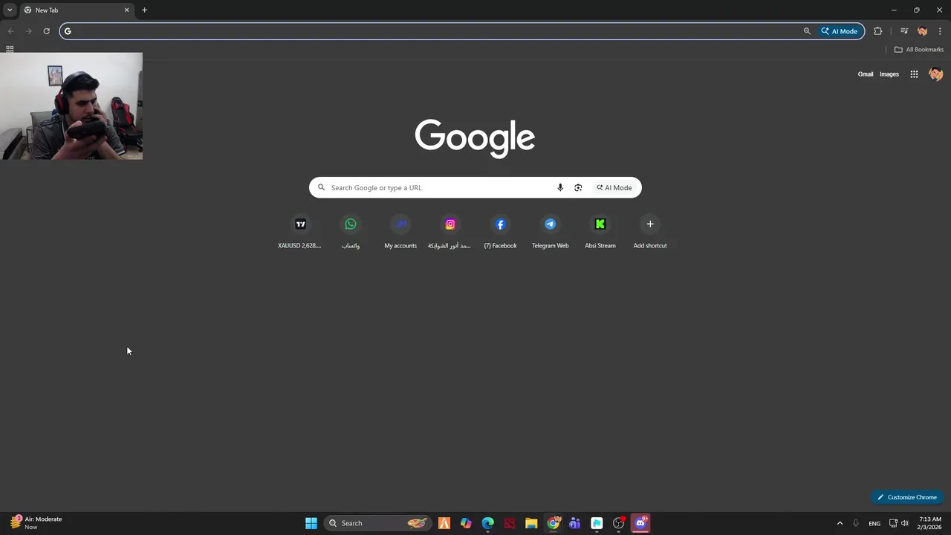This screenshot has width=951, height=535.
Task: Show hidden system tray icons
Action: point(840,523)
